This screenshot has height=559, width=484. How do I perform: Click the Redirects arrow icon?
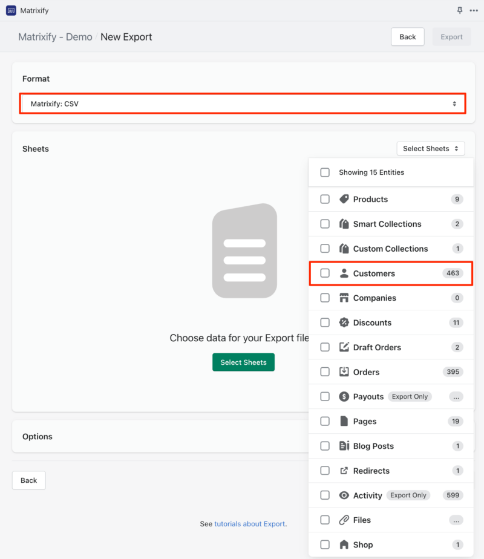click(x=344, y=471)
